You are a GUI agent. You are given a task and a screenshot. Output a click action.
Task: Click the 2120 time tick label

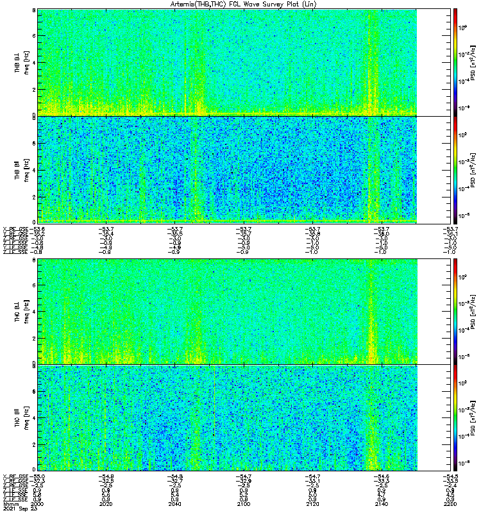coord(312,504)
